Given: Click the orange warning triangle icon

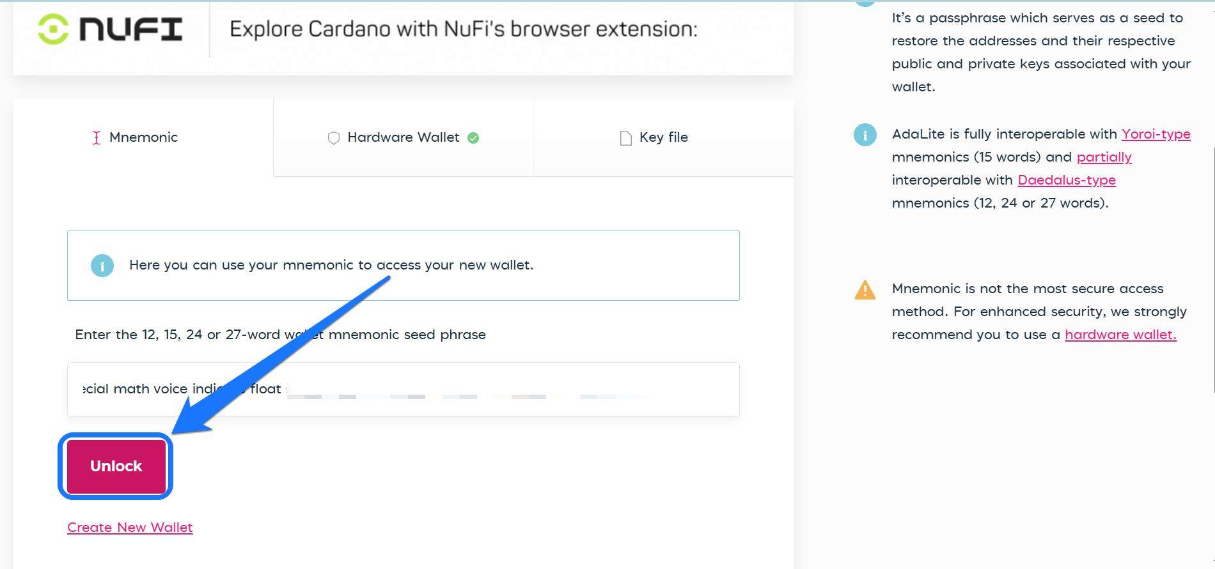Looking at the screenshot, I should tap(865, 290).
